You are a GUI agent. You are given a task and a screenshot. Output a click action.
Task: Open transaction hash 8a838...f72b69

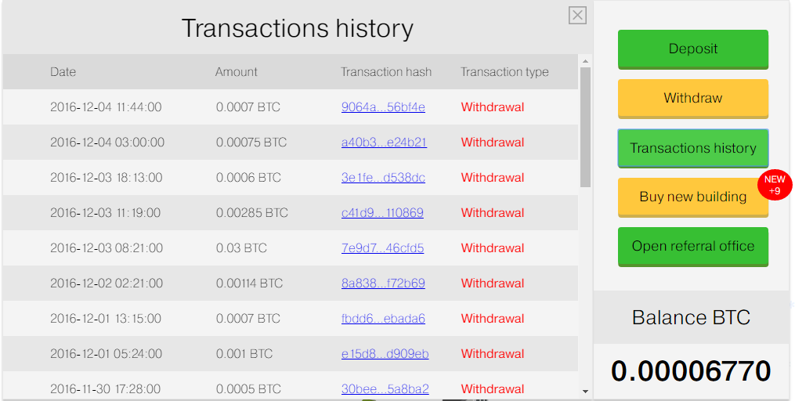tap(383, 284)
